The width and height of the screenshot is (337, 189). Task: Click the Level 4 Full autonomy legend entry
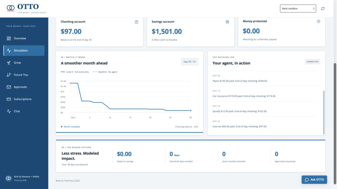pyautogui.click(x=75, y=72)
